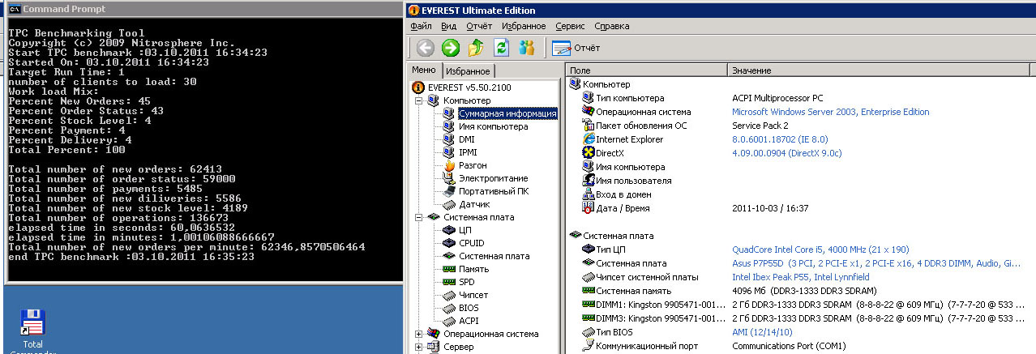Open the AMI (12/14/10) BIOS link
The width and height of the screenshot is (1036, 354).
click(762, 332)
